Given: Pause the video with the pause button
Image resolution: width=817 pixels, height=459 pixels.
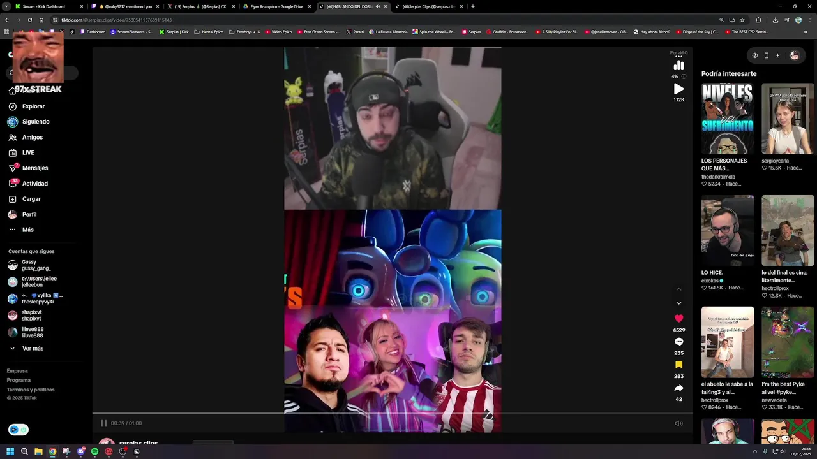Looking at the screenshot, I should click(x=103, y=423).
